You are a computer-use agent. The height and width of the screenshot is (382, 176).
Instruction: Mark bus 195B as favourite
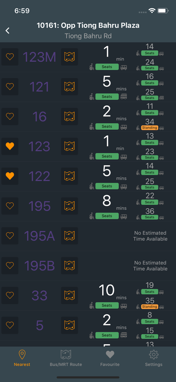10,265
